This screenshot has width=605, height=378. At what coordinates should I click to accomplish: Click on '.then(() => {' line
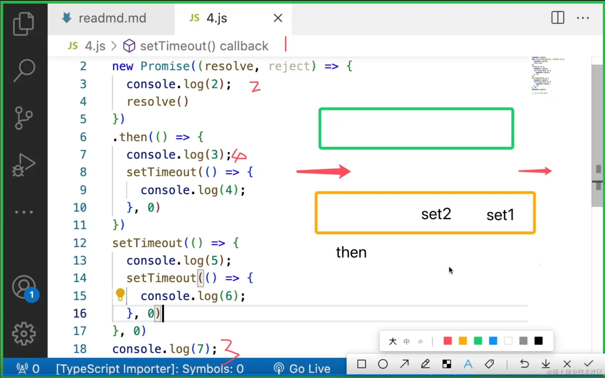(158, 137)
